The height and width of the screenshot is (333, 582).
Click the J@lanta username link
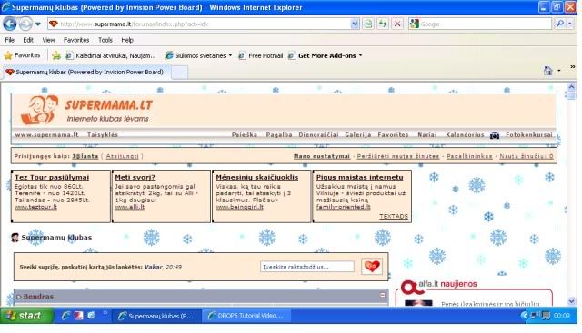(x=85, y=156)
